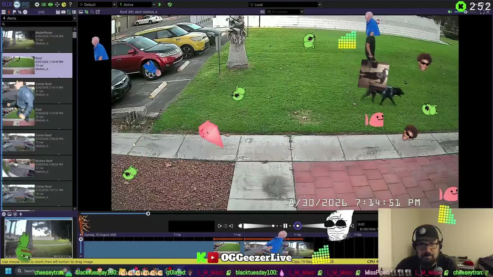Screen dimensions: 493x277
Task: Open the yellow pie chart statistics icon
Action: tap(64, 5)
